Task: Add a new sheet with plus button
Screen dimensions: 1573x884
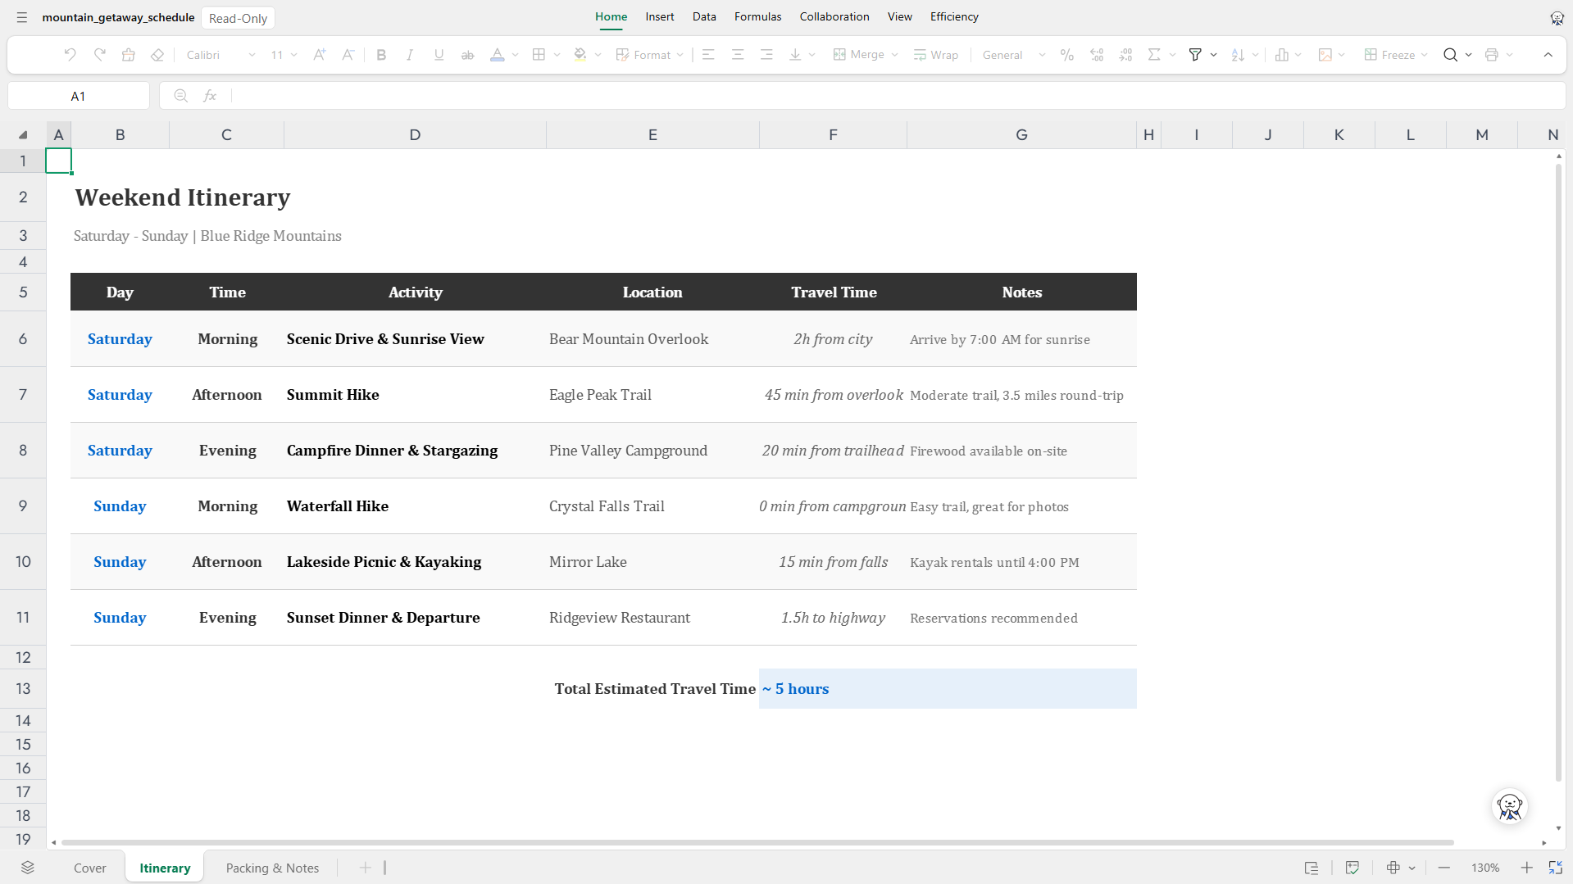Action: 366,868
